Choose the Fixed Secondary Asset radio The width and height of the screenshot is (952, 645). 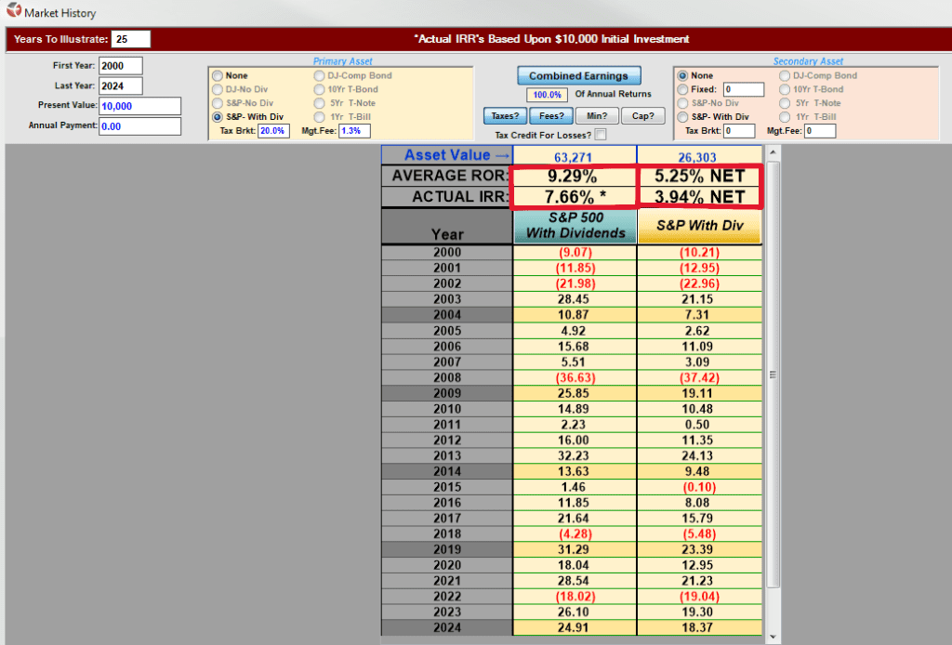pyautogui.click(x=682, y=89)
